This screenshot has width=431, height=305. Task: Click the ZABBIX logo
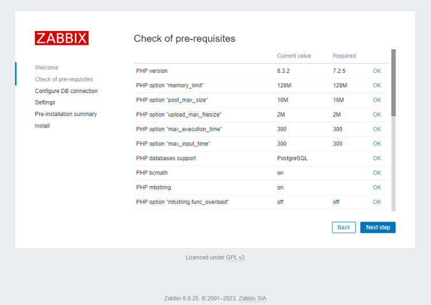coord(61,38)
